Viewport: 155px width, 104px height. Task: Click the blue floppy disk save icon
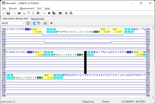pyautogui.click(x=8, y=13)
